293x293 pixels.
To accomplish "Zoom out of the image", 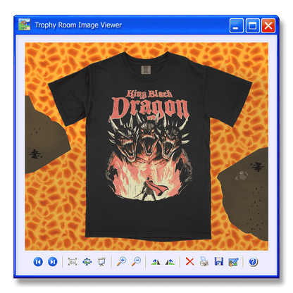I will tap(136, 261).
